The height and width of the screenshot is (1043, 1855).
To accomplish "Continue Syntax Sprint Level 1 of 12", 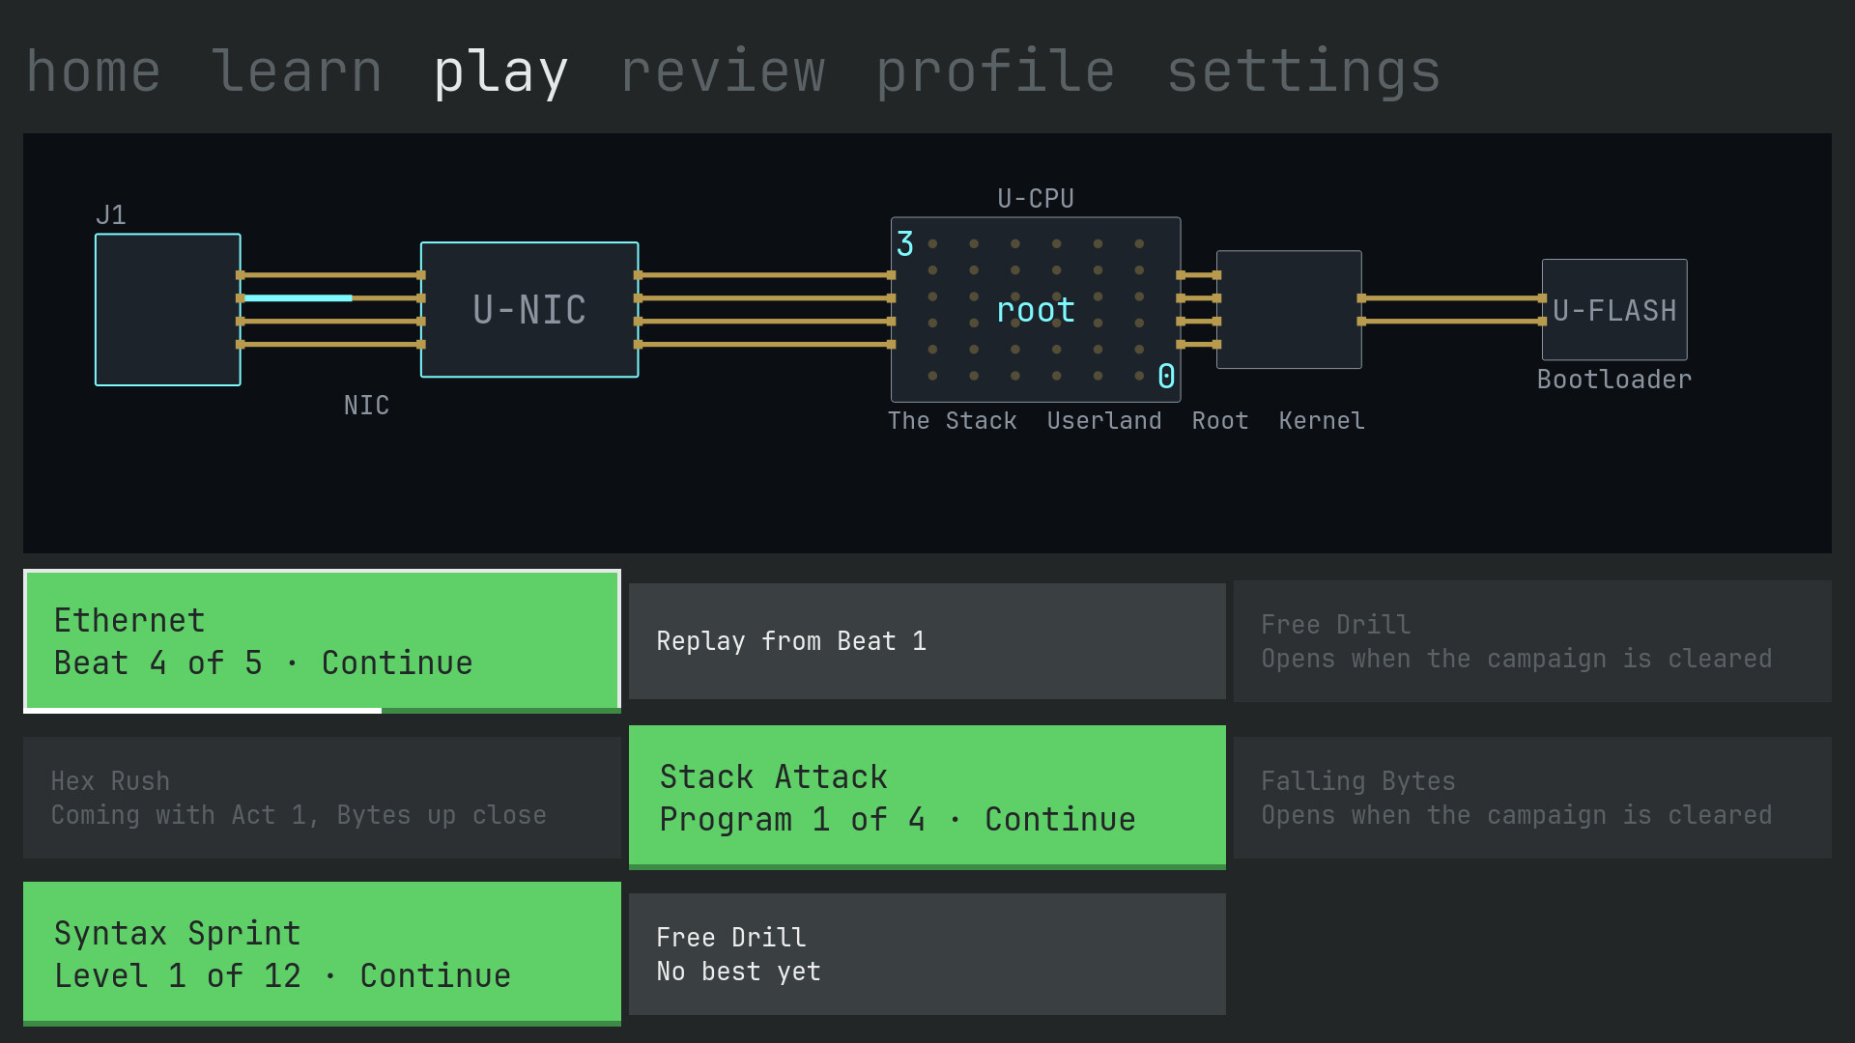I will tap(322, 954).
